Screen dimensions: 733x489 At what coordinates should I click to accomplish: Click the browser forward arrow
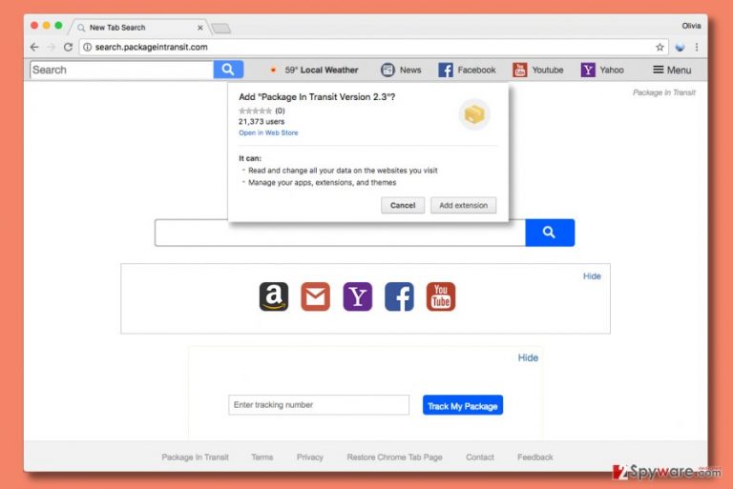pyautogui.click(x=51, y=47)
